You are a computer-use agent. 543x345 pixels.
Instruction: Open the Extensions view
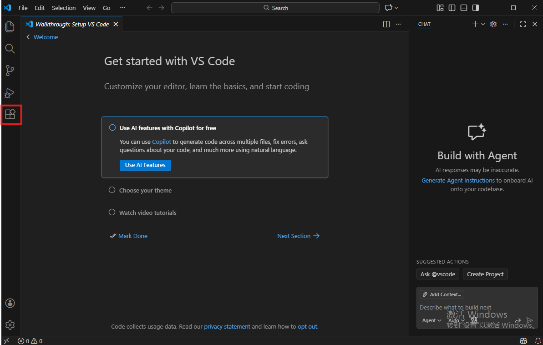pyautogui.click(x=10, y=114)
